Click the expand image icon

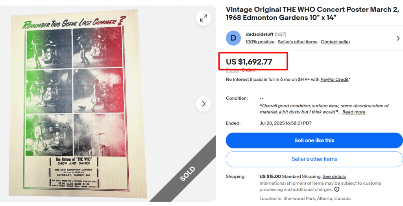coord(203,18)
